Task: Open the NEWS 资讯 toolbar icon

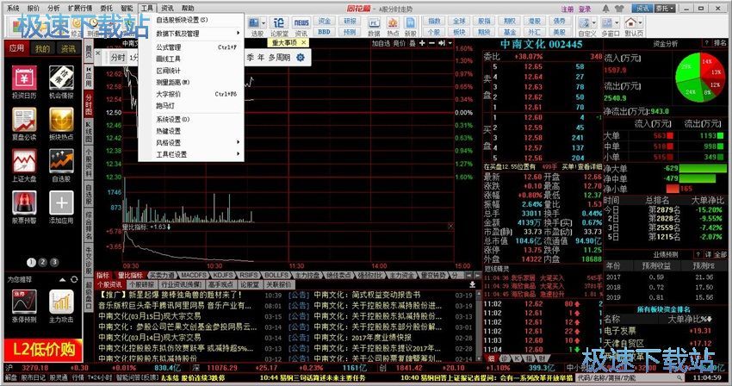Action: pos(301,27)
